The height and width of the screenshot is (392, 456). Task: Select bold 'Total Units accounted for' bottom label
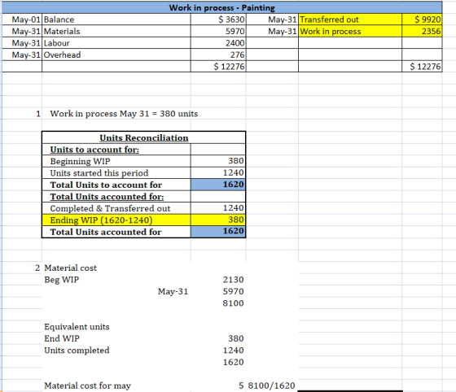(106, 232)
